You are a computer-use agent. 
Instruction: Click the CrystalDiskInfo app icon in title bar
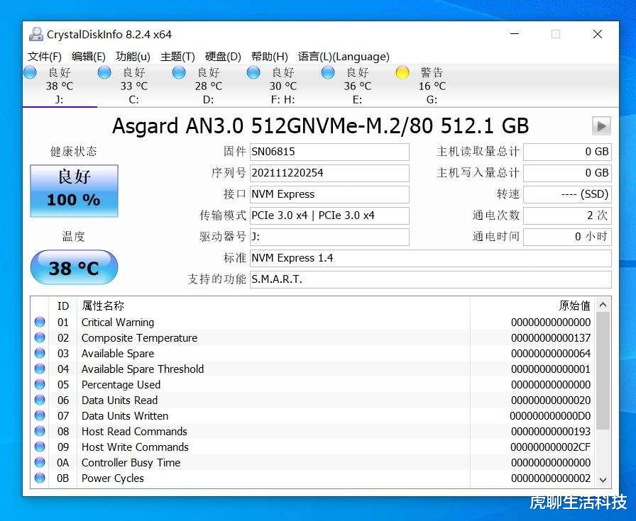point(35,35)
